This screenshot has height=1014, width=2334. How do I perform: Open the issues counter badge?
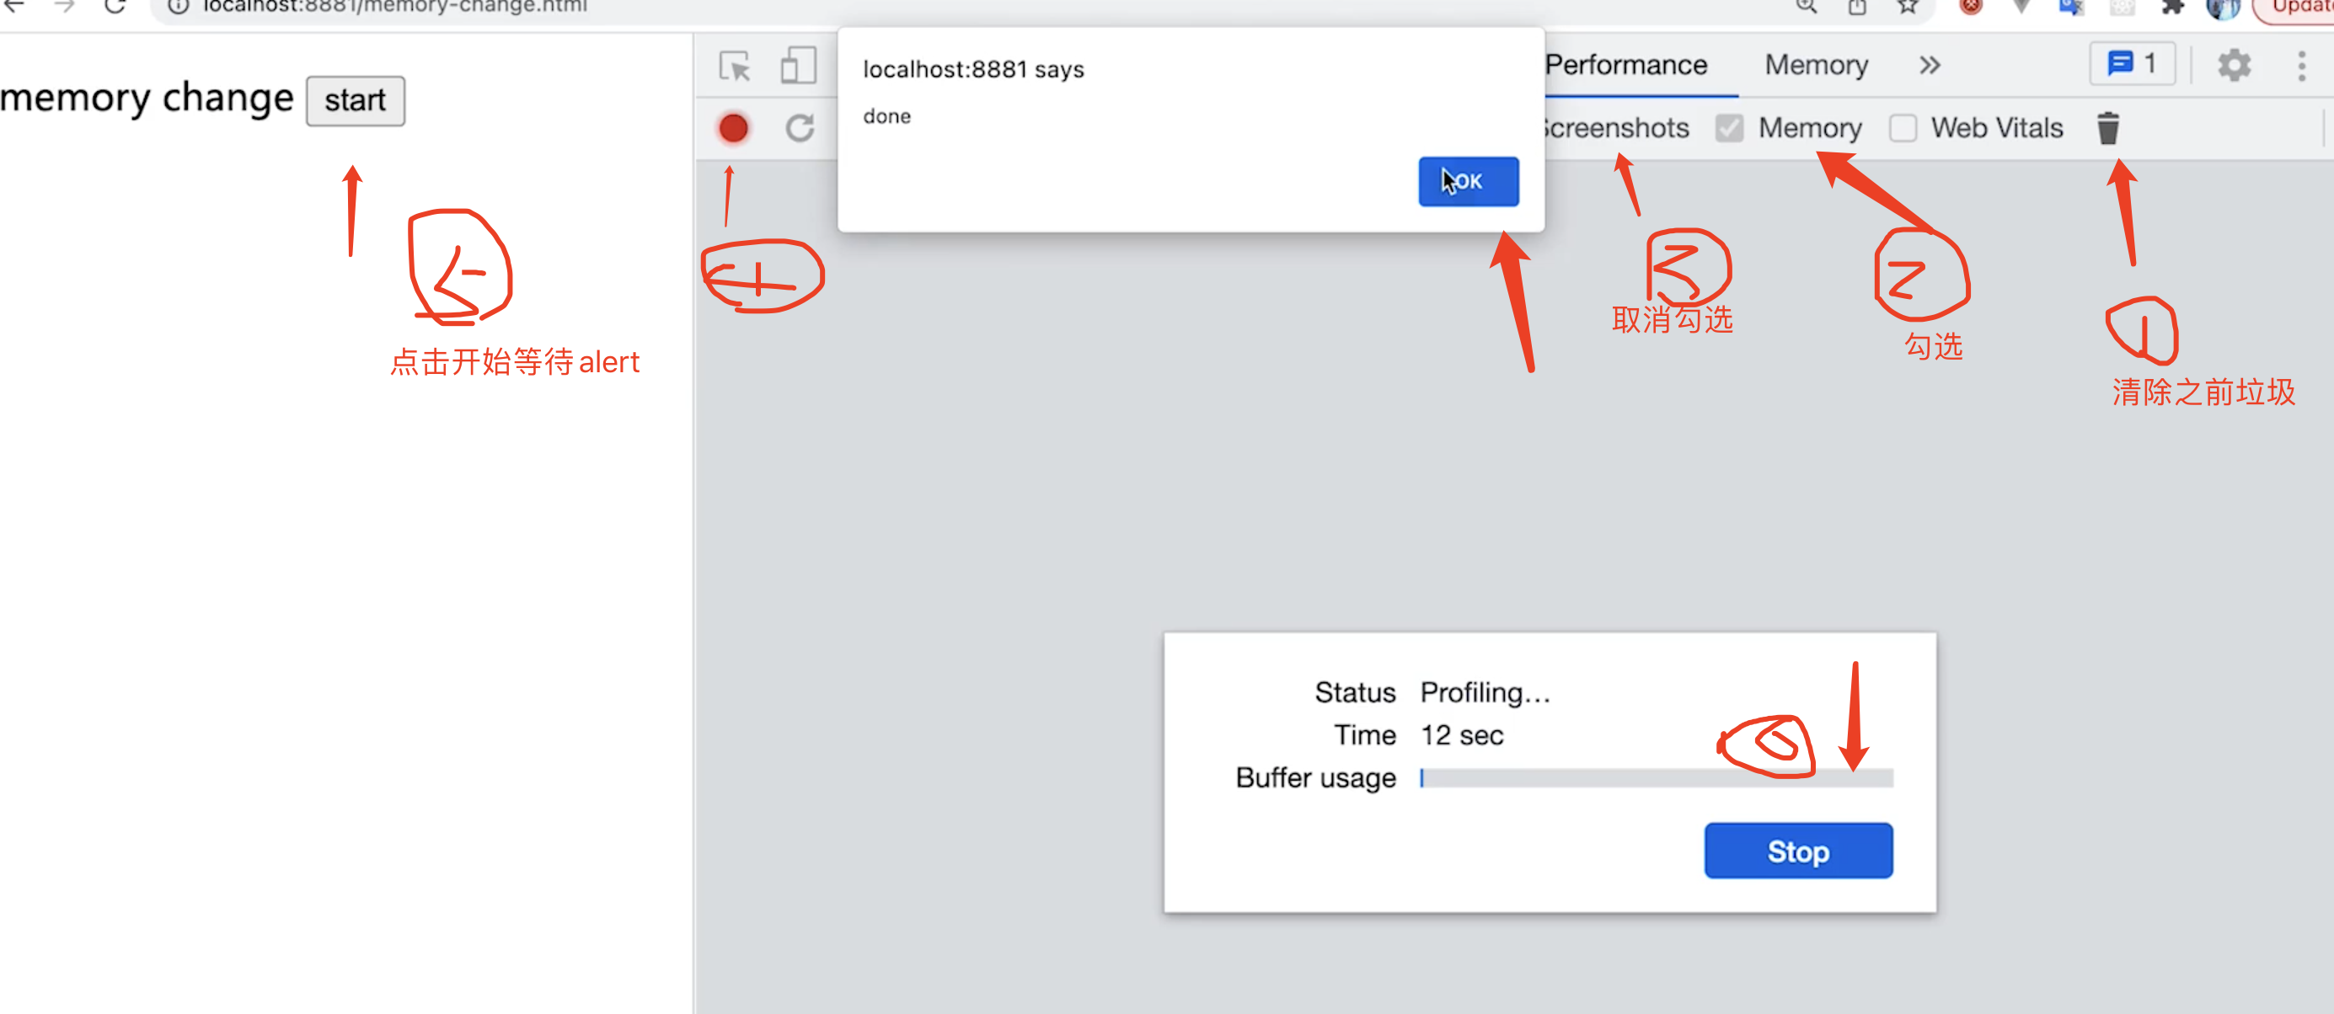2132,64
